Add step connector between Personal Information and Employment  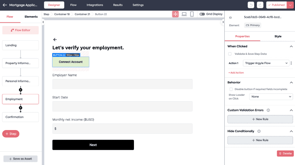(x=20, y=90)
